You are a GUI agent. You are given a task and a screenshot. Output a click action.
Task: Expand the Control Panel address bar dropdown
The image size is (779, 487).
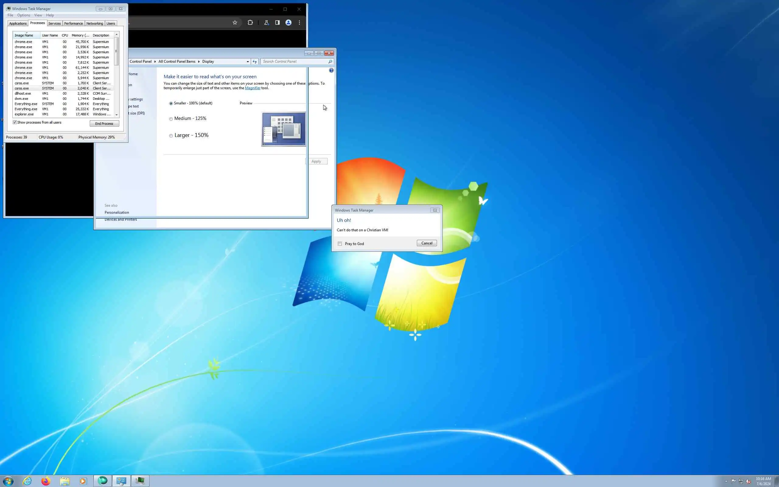click(x=247, y=61)
